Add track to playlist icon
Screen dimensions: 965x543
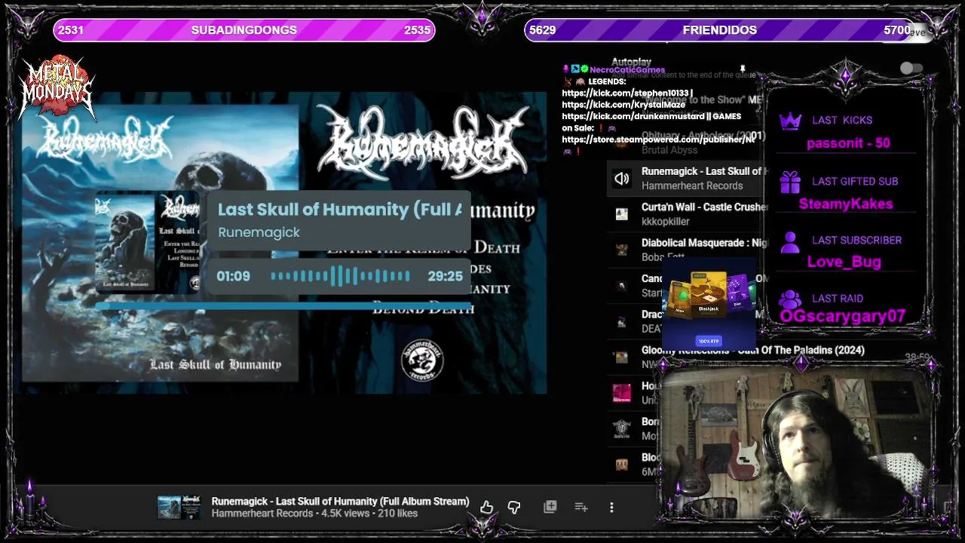(581, 507)
